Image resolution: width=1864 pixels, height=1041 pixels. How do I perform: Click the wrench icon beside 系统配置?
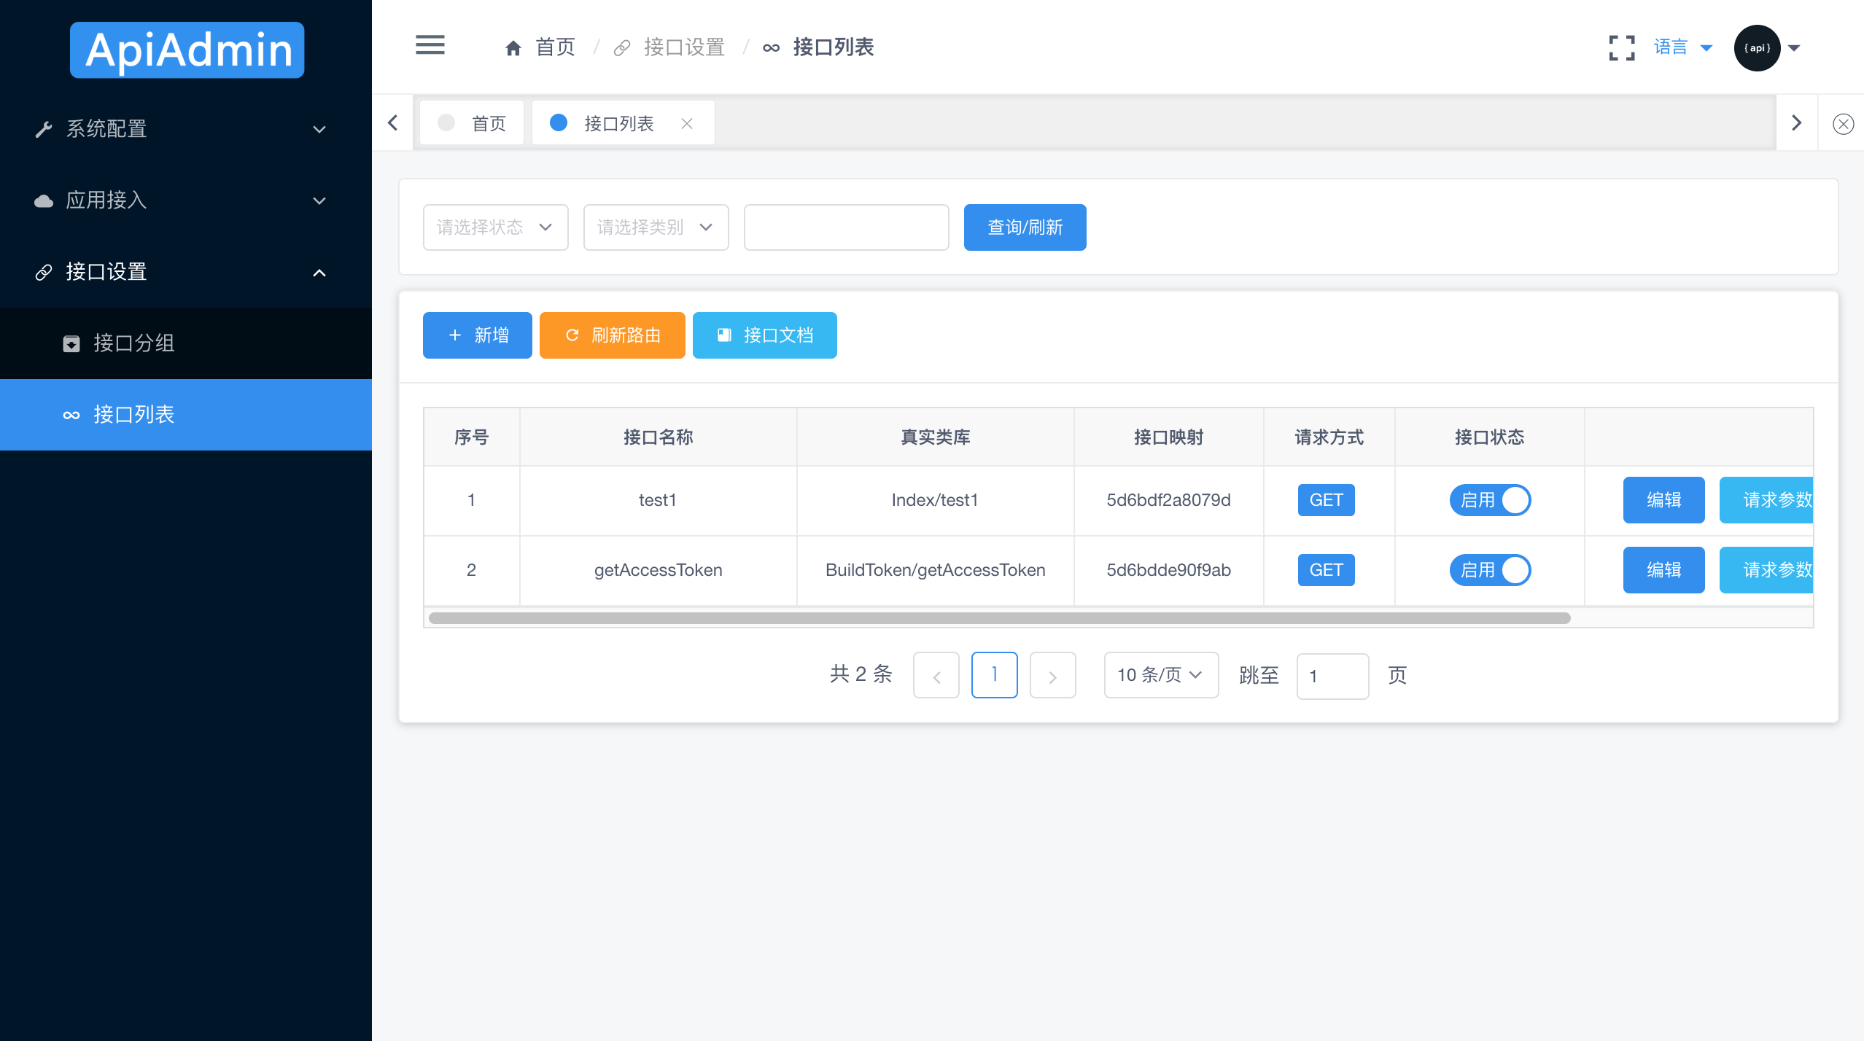(x=44, y=129)
